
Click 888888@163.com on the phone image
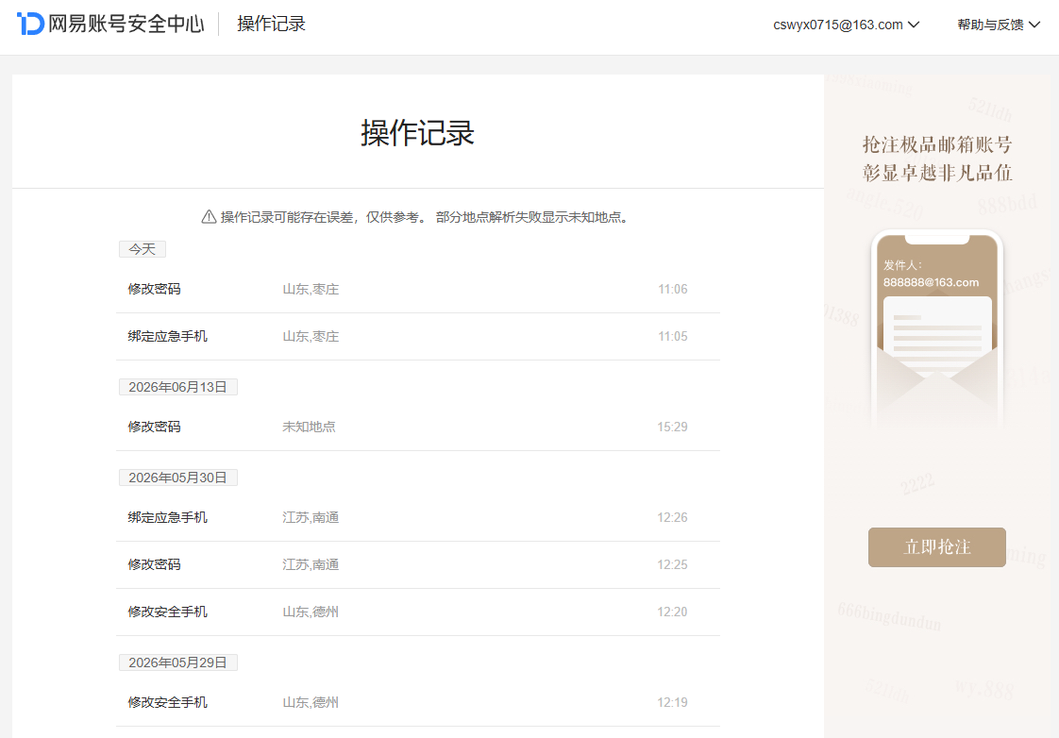click(931, 282)
